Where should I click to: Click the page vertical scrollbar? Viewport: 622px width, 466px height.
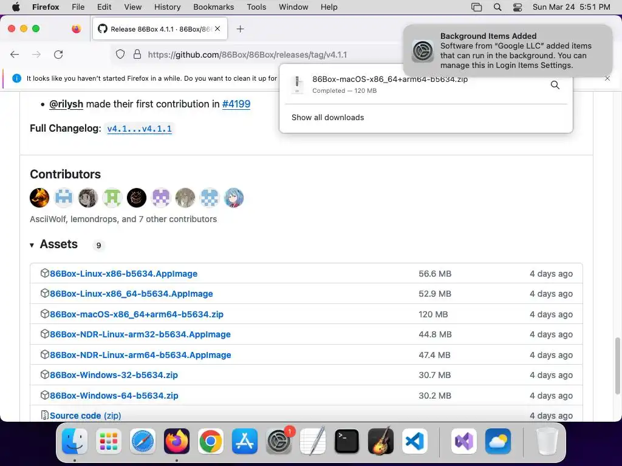(617, 366)
